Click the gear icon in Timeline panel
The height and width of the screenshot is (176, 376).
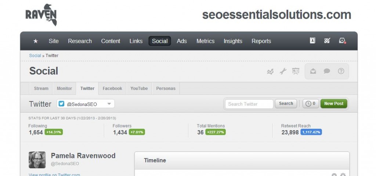(343, 175)
